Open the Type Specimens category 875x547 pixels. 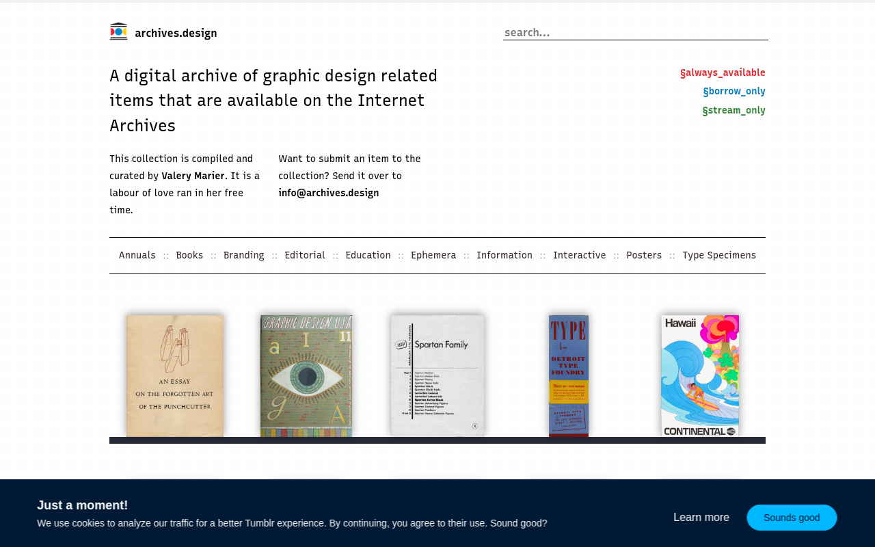click(719, 255)
